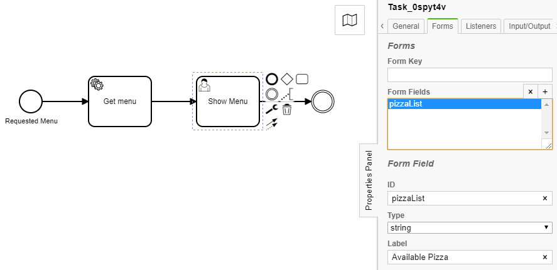The width and height of the screenshot is (557, 270).
Task: Open the Input/Output tab
Action: tap(529, 26)
